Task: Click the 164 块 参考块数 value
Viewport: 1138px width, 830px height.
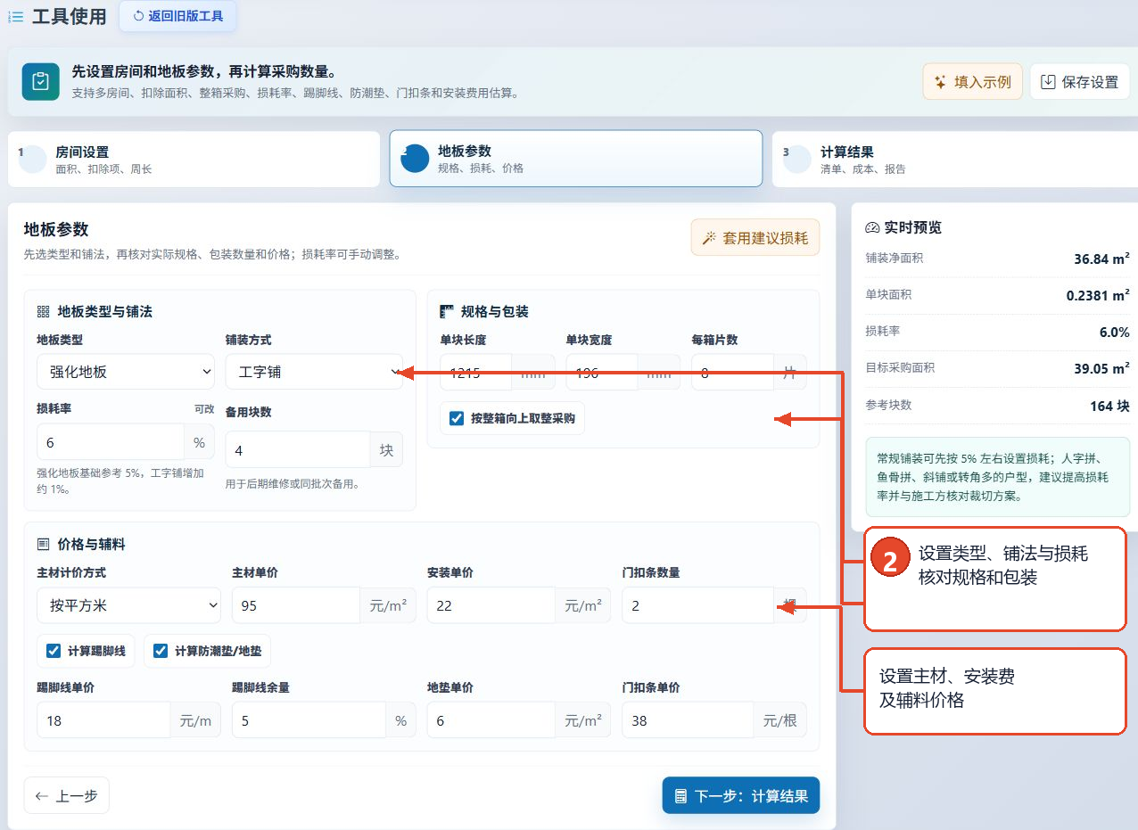Action: (x=1109, y=406)
